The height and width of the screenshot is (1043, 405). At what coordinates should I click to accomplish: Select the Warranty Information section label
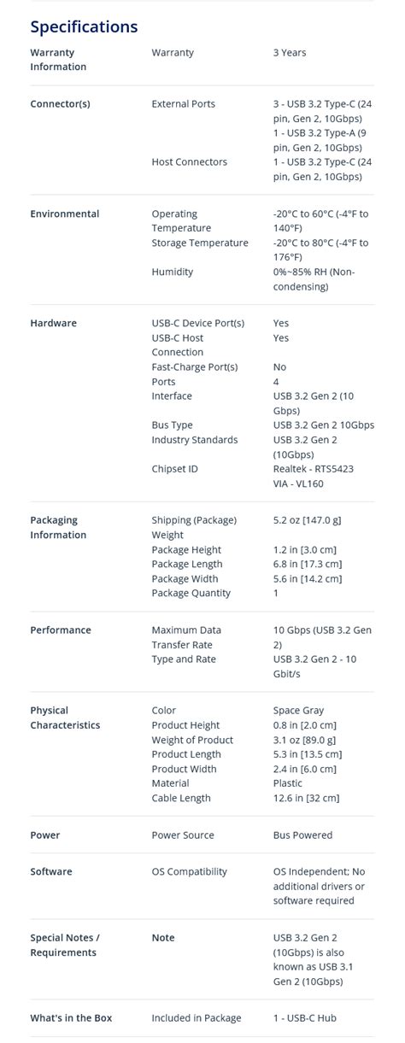[x=58, y=60]
